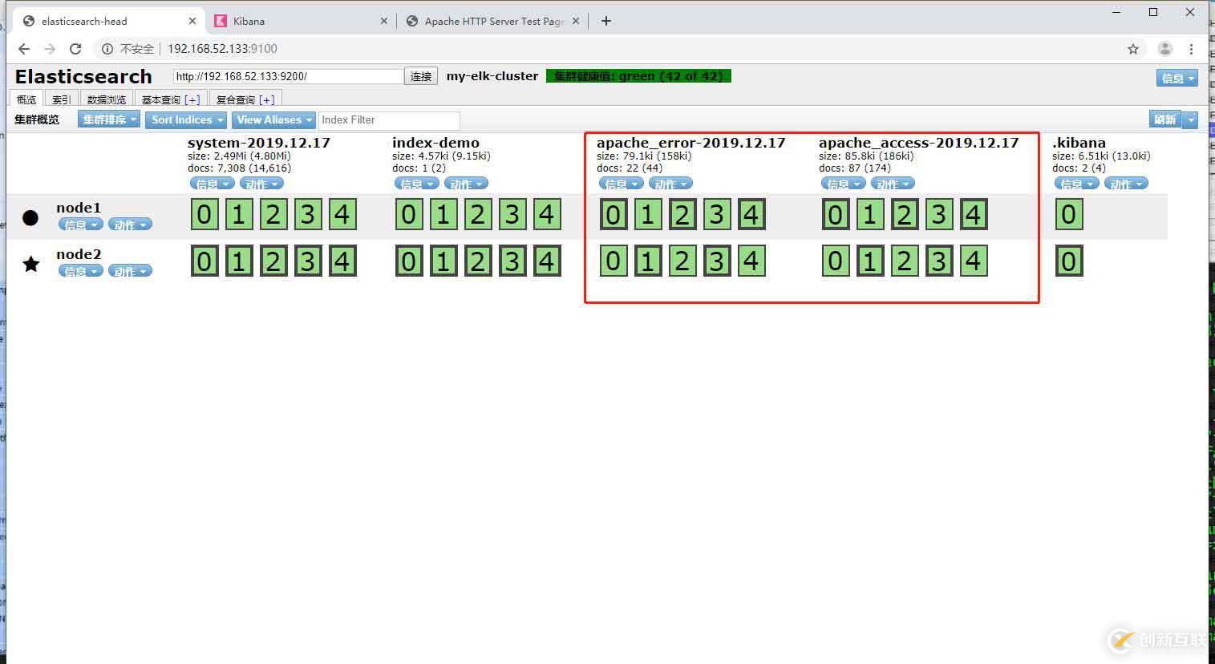Open 信息 menu for system-2019.12.17 index

click(212, 184)
